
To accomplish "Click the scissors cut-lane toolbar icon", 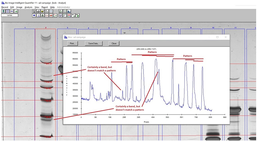I will 38,15.
